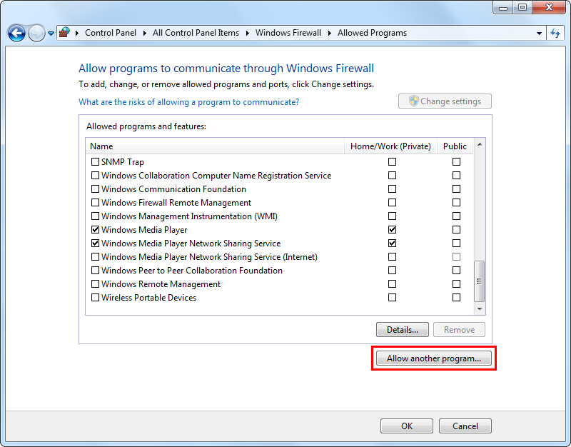Click the greyed Forward arrow button
The height and width of the screenshot is (447, 571).
click(x=36, y=33)
